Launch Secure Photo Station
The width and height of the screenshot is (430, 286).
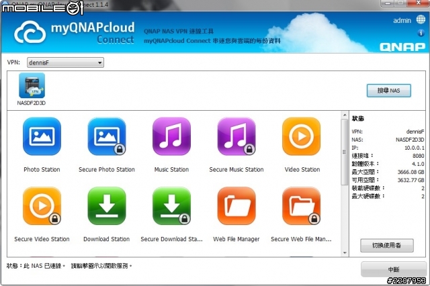(107, 136)
